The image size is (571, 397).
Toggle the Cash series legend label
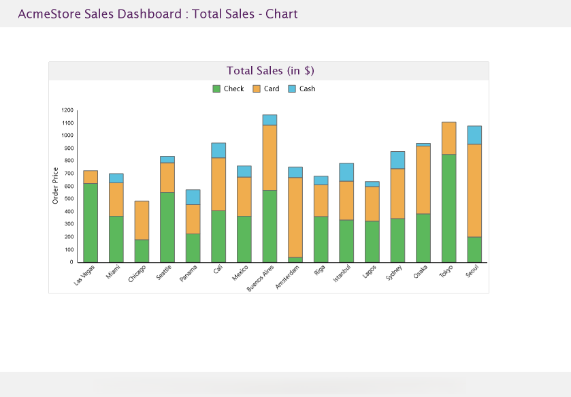307,89
